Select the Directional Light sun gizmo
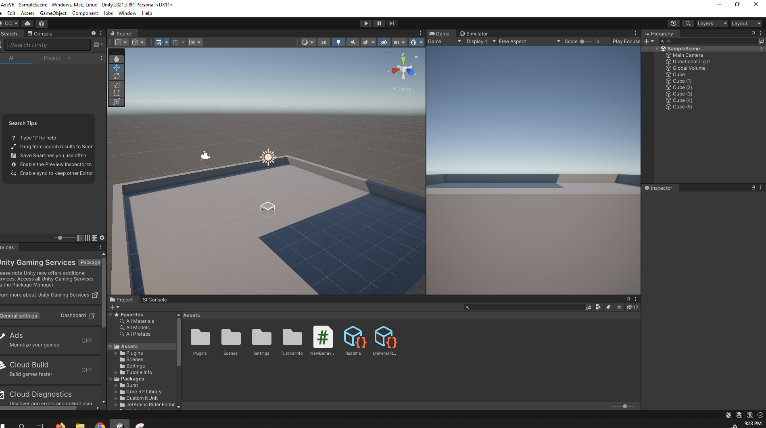The height and width of the screenshot is (428, 766). [268, 157]
